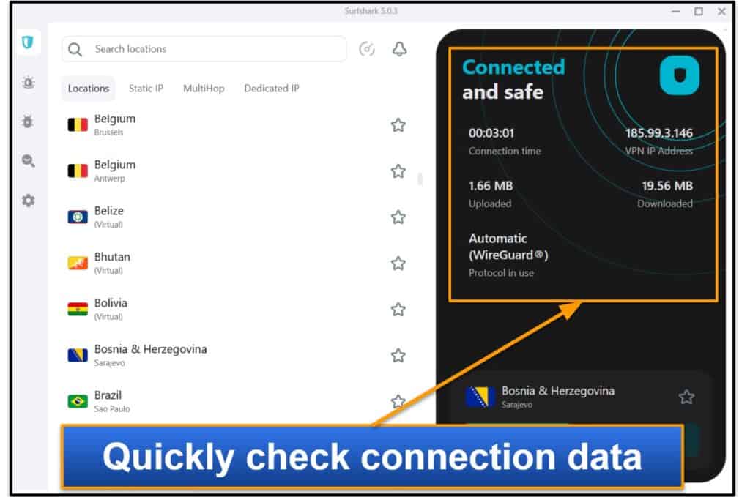Viewport: 750px width, 497px height.
Task: Click the Search locations field
Action: coord(212,49)
